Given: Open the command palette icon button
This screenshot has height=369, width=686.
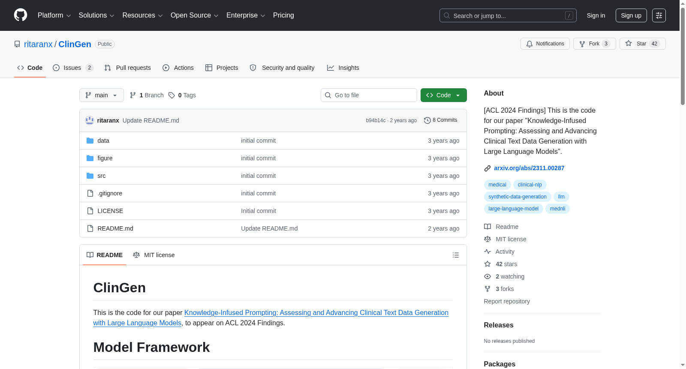Looking at the screenshot, I should [659, 15].
